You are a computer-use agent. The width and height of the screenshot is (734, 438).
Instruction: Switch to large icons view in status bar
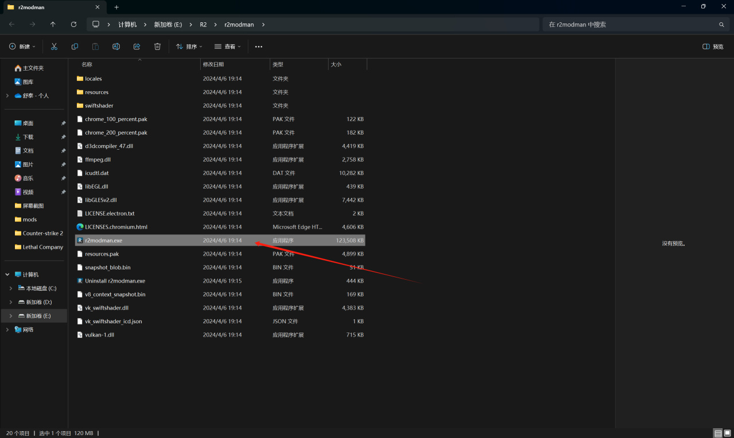[x=727, y=433]
